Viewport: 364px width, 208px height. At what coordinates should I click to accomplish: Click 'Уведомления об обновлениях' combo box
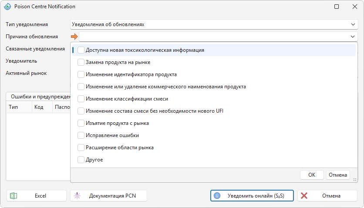[x=214, y=24]
